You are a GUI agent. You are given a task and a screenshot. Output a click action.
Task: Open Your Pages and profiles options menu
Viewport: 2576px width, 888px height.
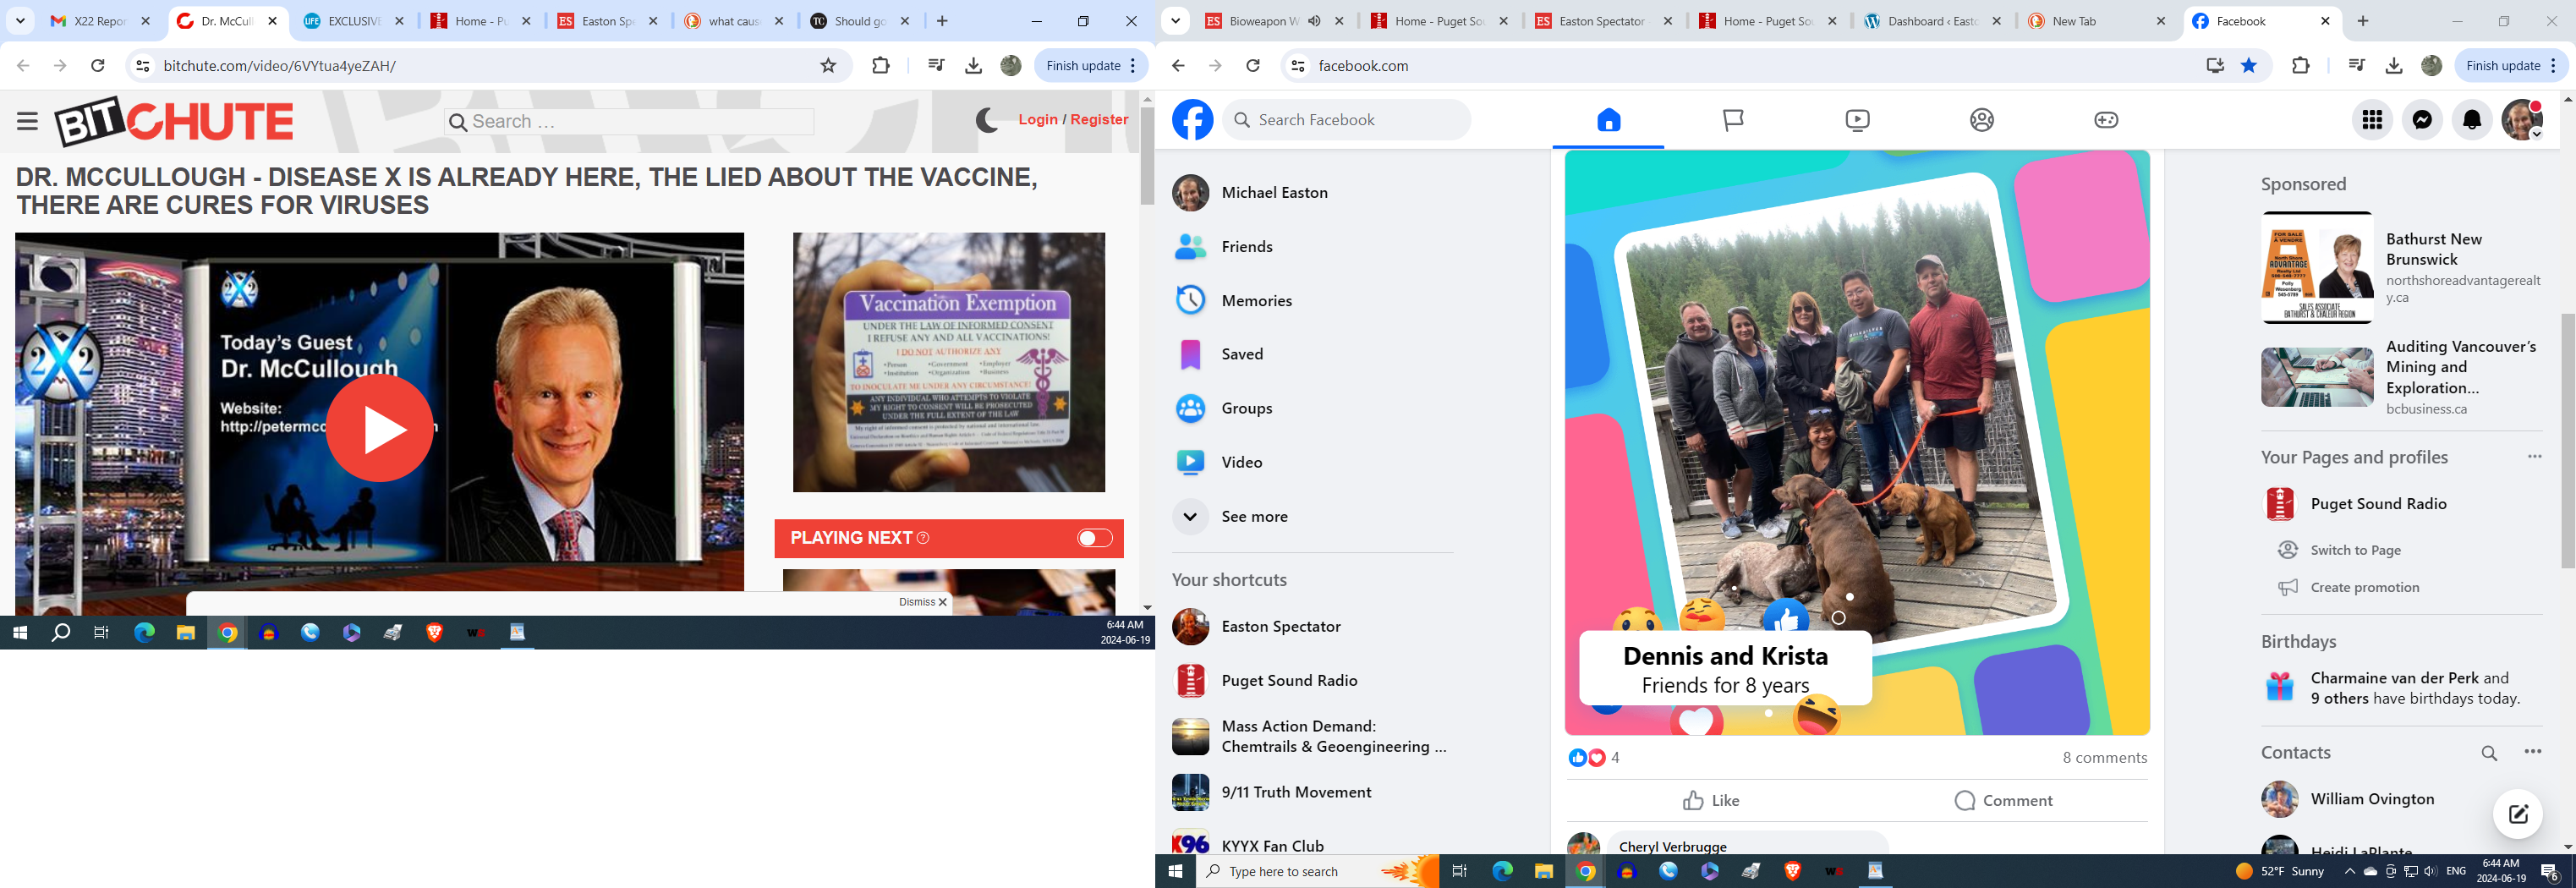coord(2534,457)
